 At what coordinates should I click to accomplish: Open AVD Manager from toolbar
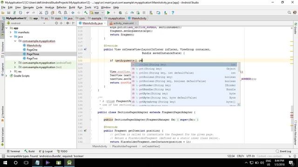point(151,13)
